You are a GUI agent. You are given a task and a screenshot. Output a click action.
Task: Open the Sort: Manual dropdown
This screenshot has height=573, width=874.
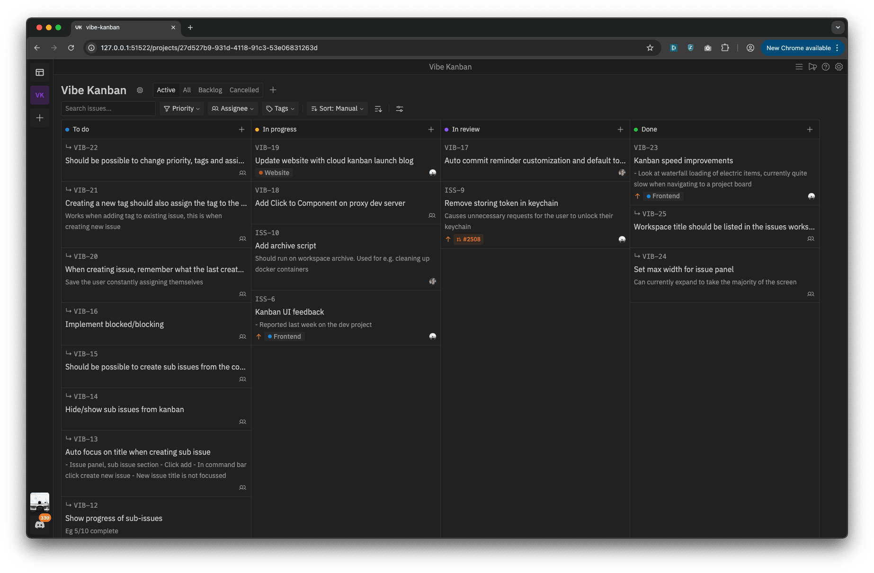(337, 109)
